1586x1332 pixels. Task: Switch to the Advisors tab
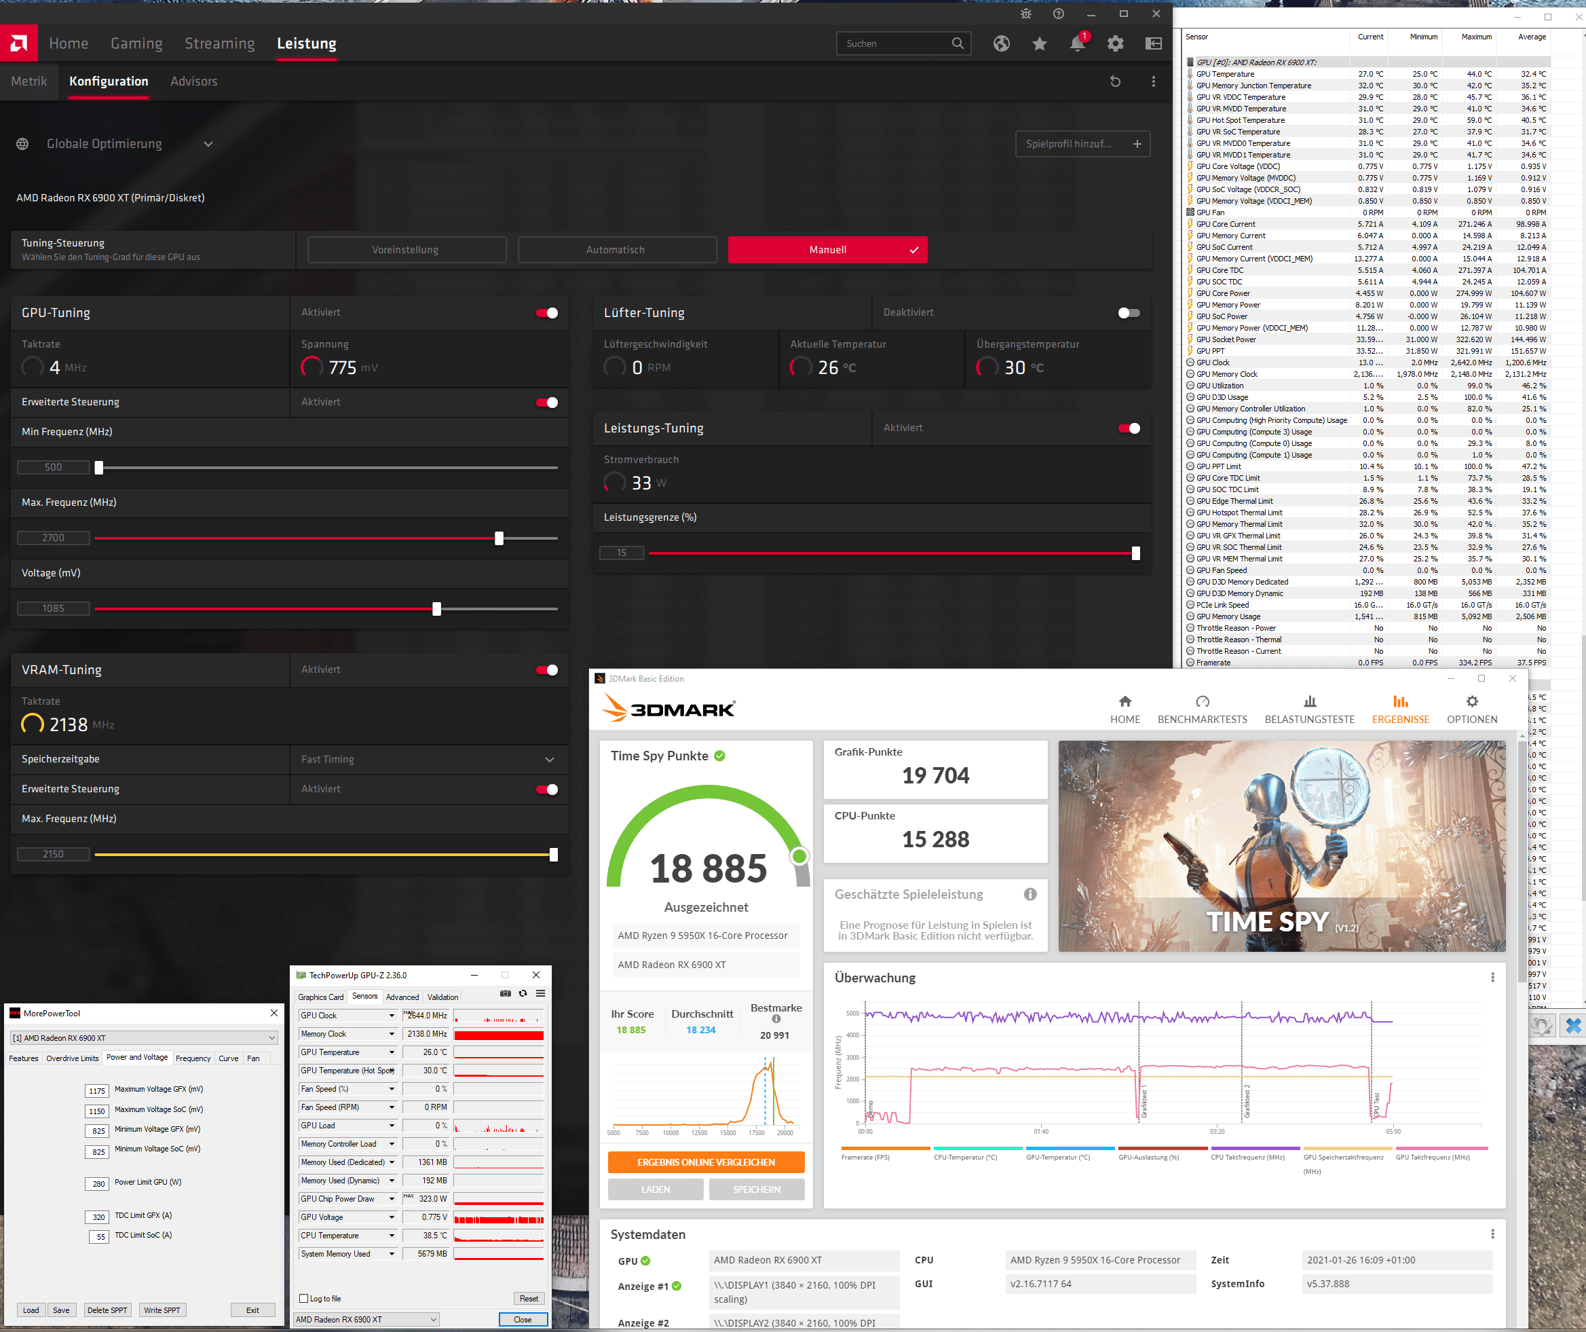click(194, 81)
